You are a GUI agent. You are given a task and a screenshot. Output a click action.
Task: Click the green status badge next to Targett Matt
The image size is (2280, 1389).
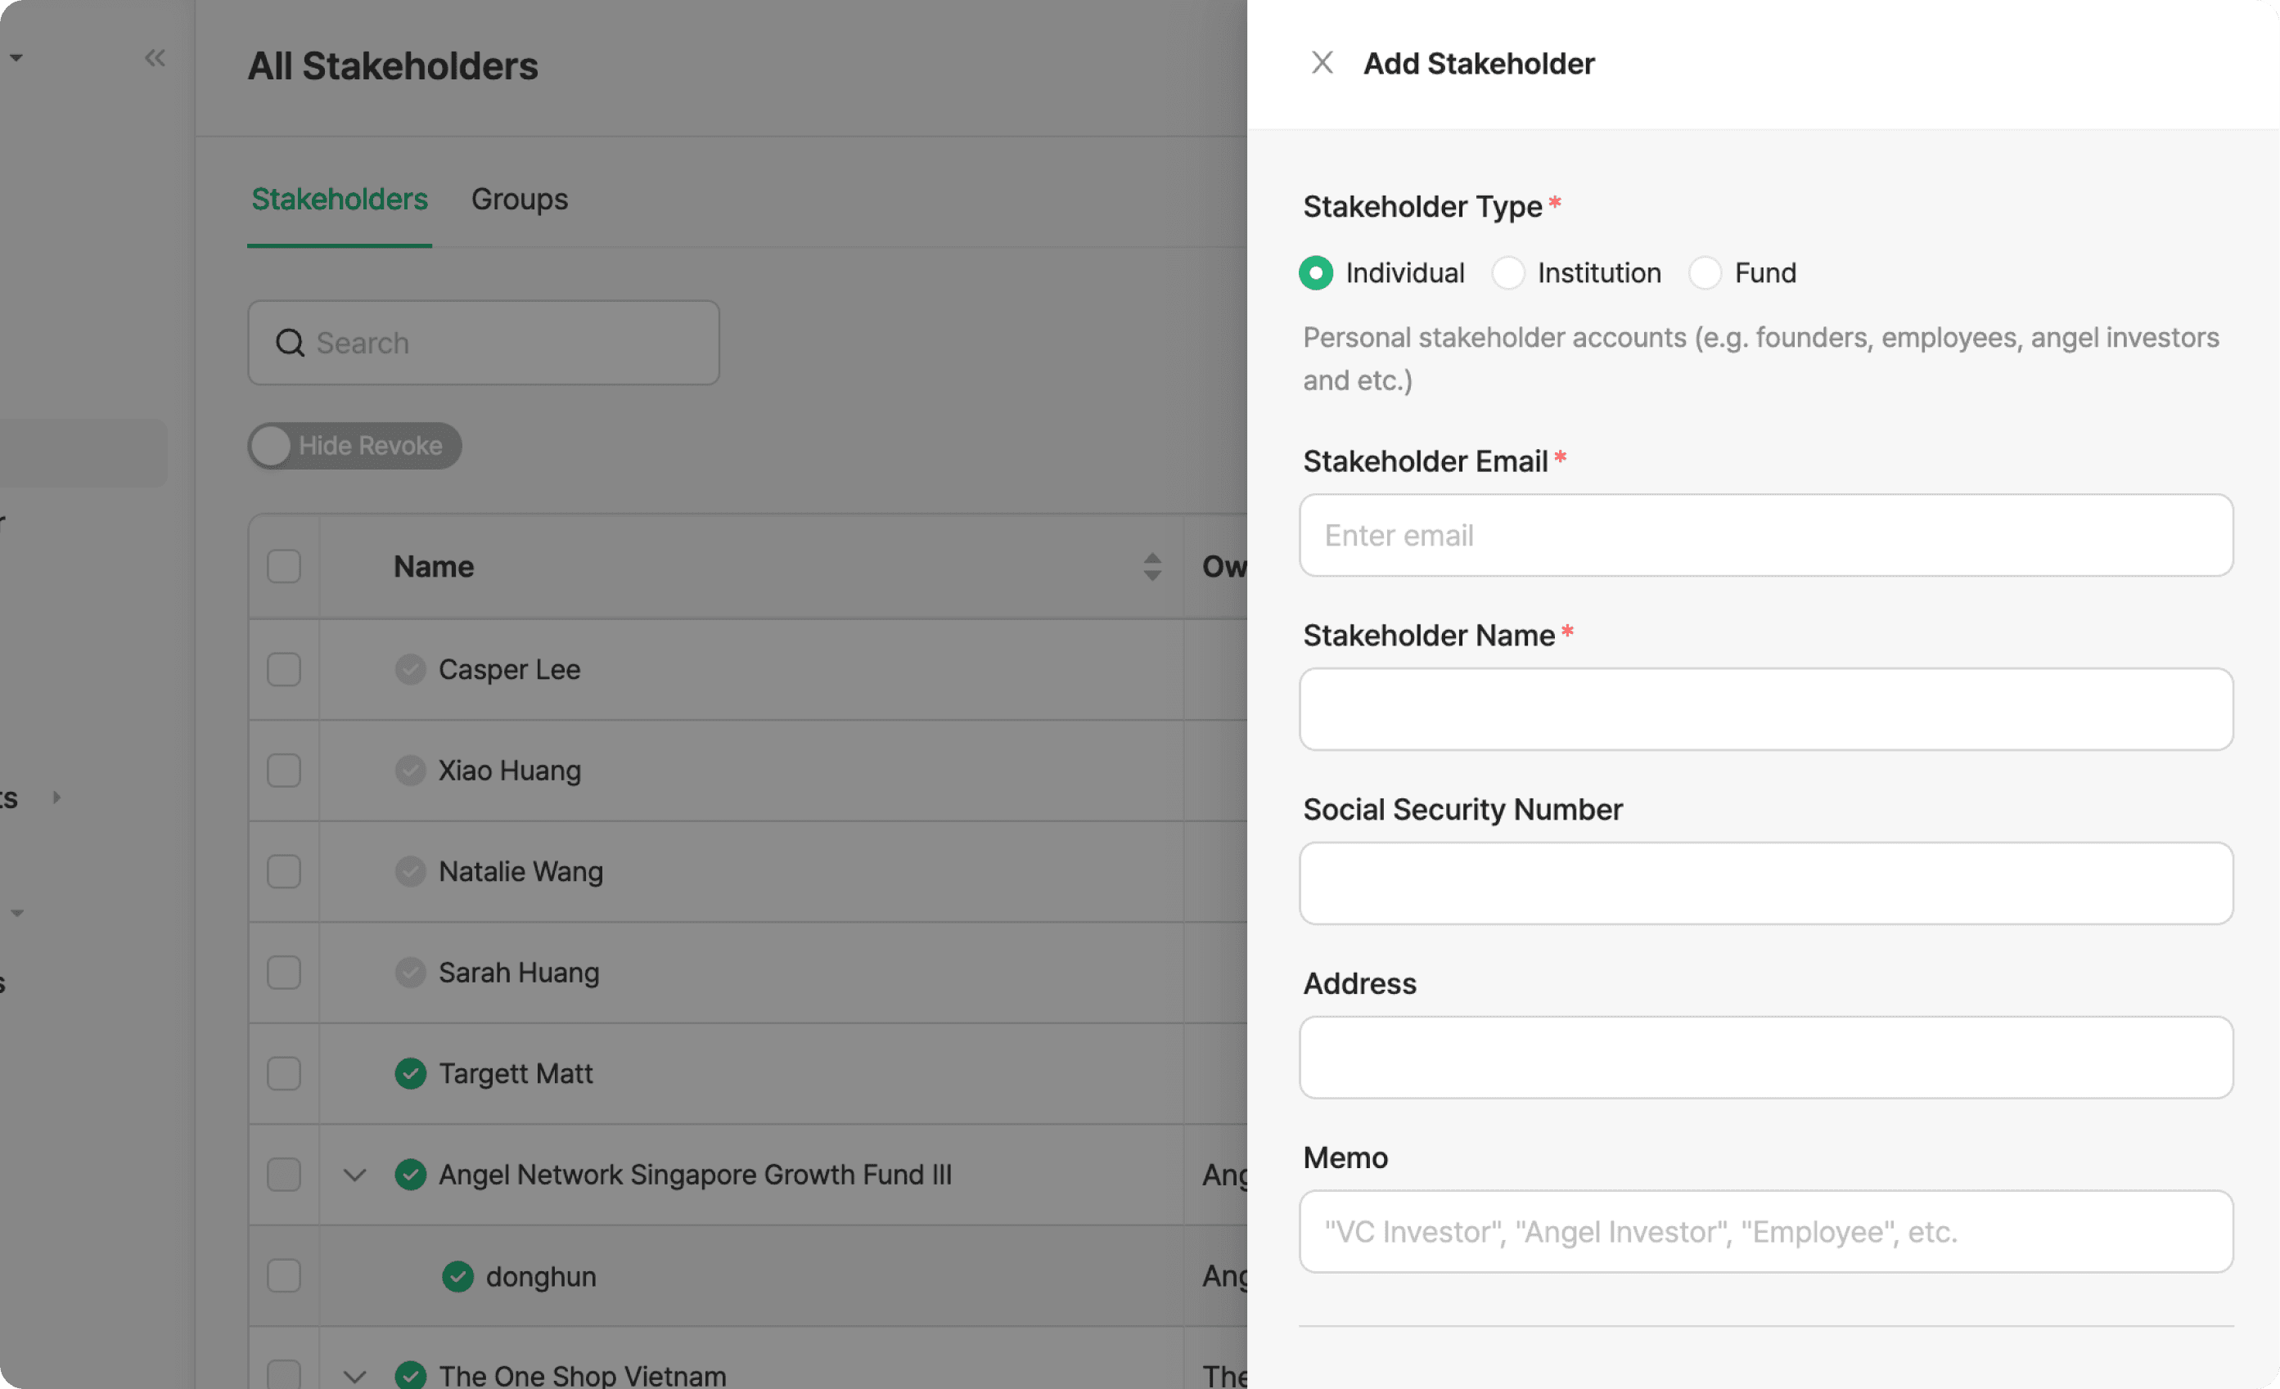(x=410, y=1072)
